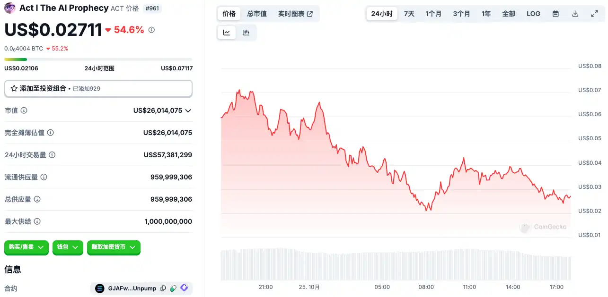Screen dimensions: 608x297
Task: Click the info icon beside 24小时交易量
Action: tap(53, 155)
